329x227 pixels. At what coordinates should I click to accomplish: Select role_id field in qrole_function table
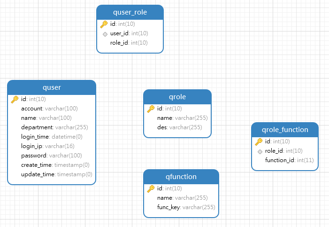[x=283, y=151]
